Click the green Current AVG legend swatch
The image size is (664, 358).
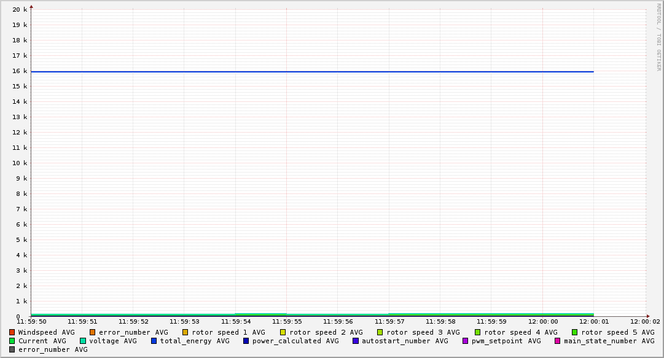click(12, 341)
